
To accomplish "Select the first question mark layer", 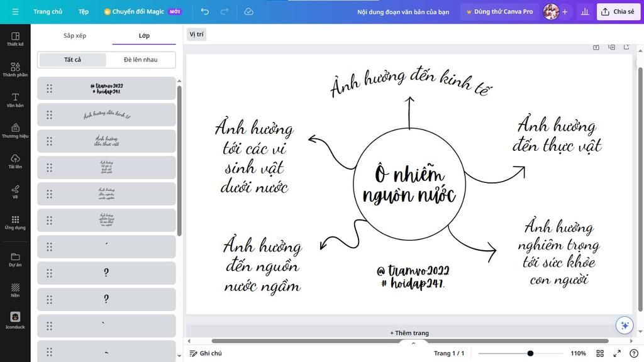I will tap(106, 273).
